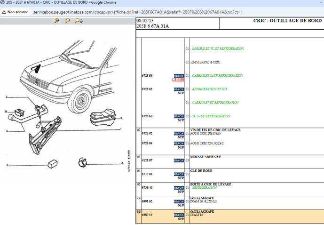Click the CRIC - OUTILLAGE DE BORD heading
This screenshot has height=225, width=324.
(287, 21)
